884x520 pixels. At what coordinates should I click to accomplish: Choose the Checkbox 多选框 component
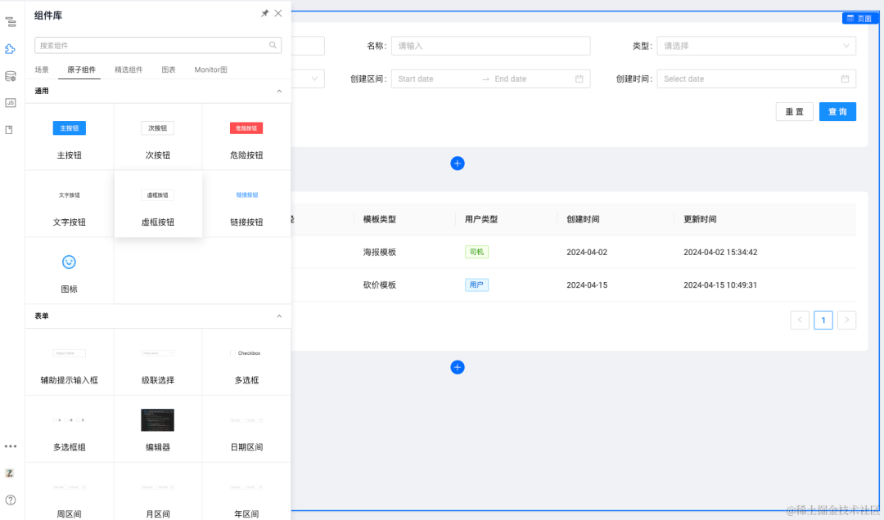click(246, 362)
